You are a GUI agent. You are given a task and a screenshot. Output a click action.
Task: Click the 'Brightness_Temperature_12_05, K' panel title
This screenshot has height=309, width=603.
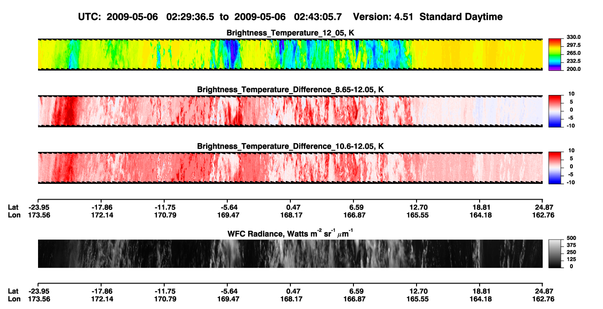[290, 32]
